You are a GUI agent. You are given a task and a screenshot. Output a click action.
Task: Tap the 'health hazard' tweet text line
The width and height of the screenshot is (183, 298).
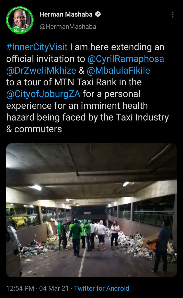click(x=87, y=117)
